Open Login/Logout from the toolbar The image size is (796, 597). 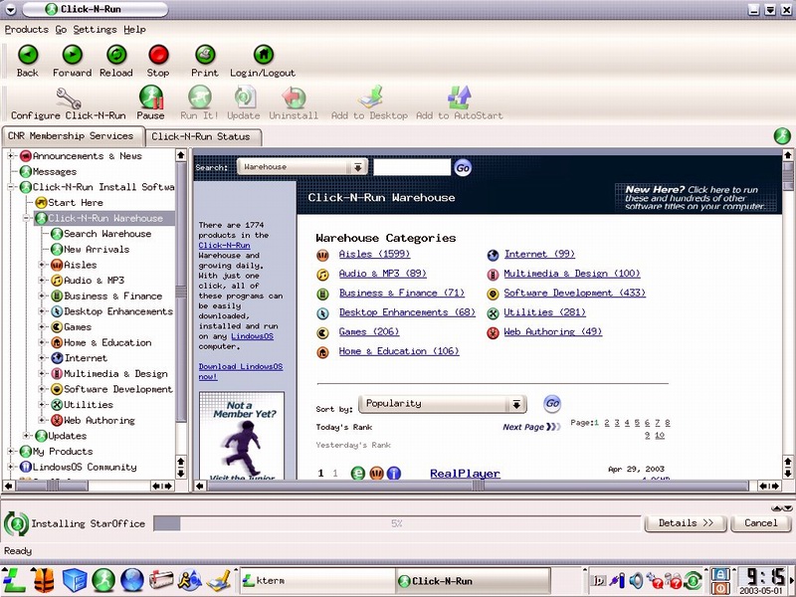click(x=263, y=55)
